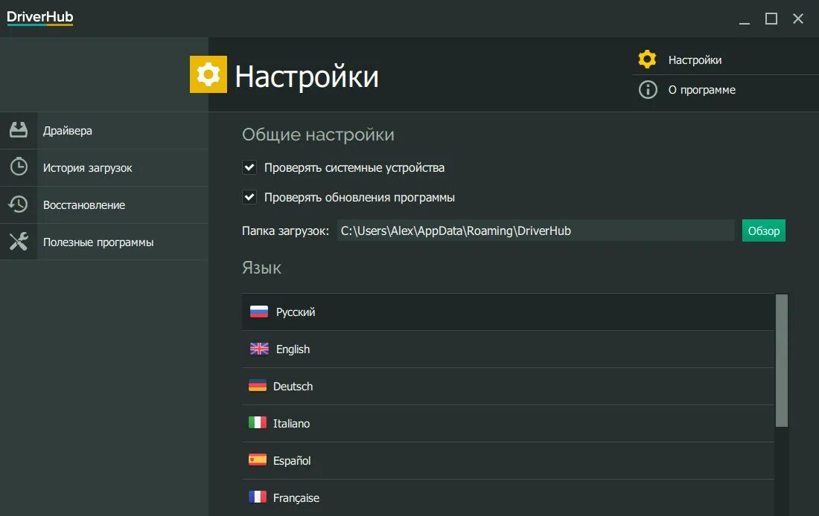Click the British flag icon beside English
Viewport: 819px width, 516px height.
[258, 349]
